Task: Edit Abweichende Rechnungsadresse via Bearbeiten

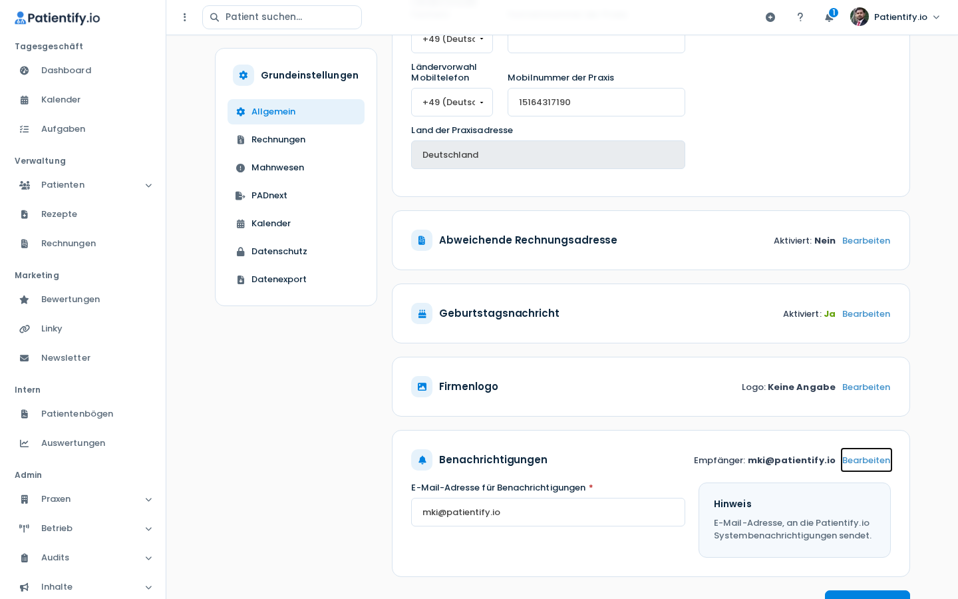Action: (x=866, y=241)
